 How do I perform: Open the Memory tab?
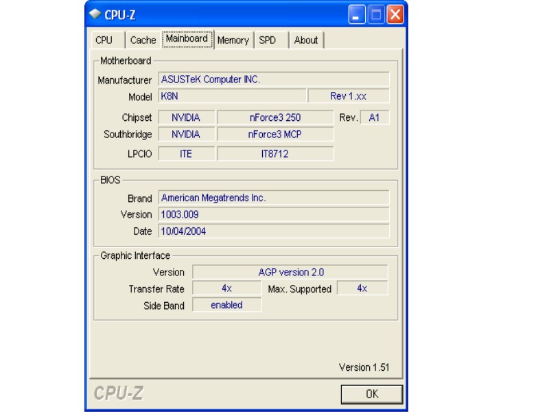[x=233, y=40]
